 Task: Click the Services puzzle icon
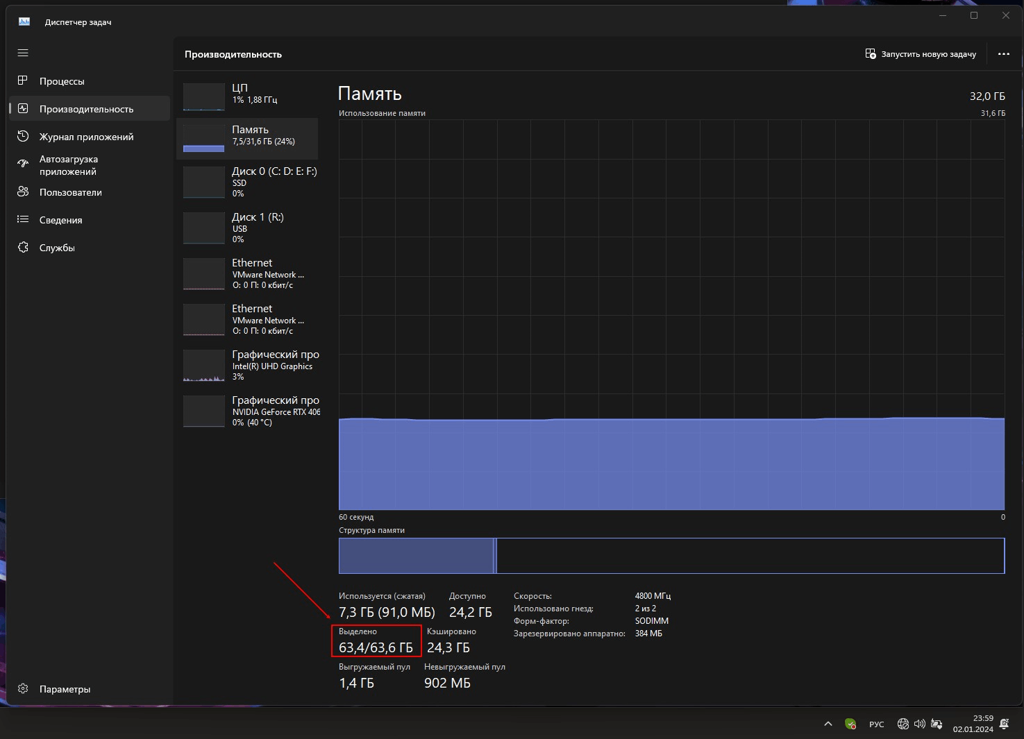[x=23, y=247]
